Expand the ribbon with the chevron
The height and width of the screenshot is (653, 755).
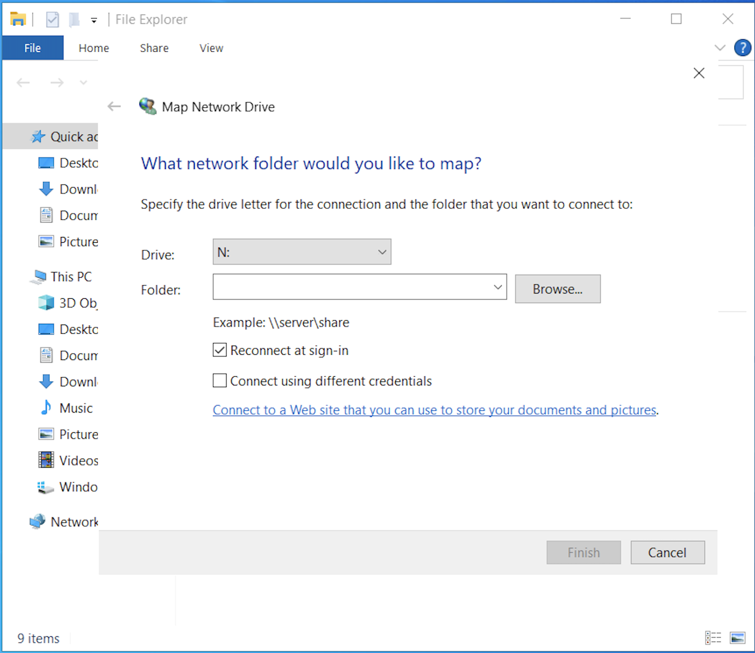click(720, 48)
